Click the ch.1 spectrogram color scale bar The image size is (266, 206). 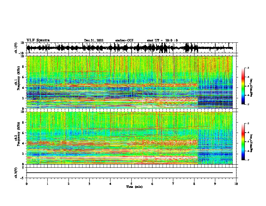243,86
